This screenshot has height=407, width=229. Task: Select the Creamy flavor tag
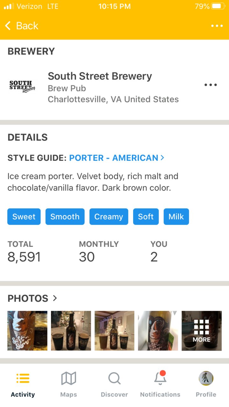[109, 217]
